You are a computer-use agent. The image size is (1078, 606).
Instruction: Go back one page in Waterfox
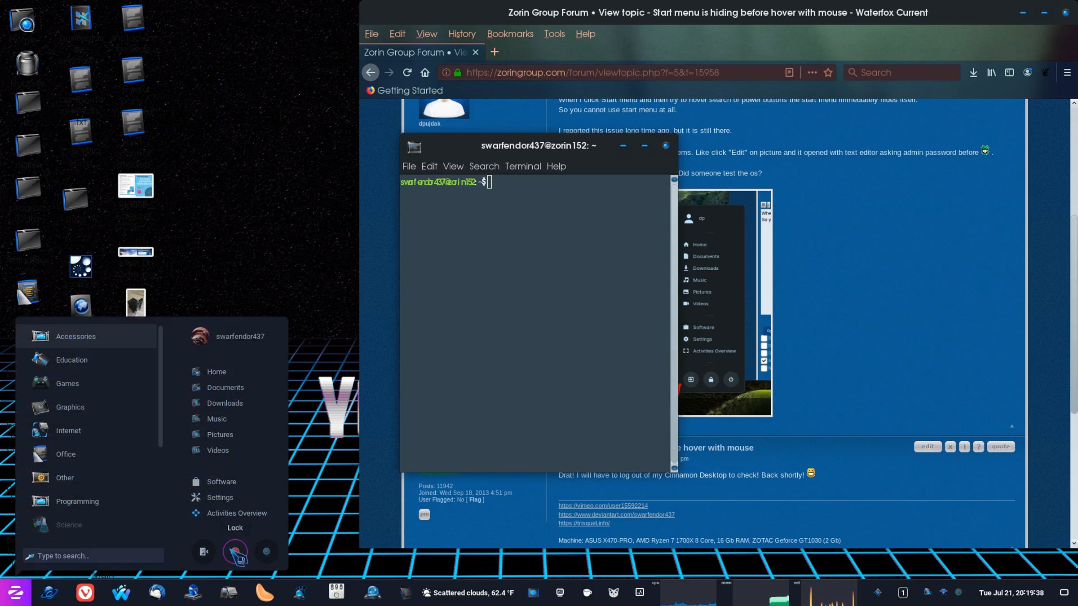[x=371, y=72]
